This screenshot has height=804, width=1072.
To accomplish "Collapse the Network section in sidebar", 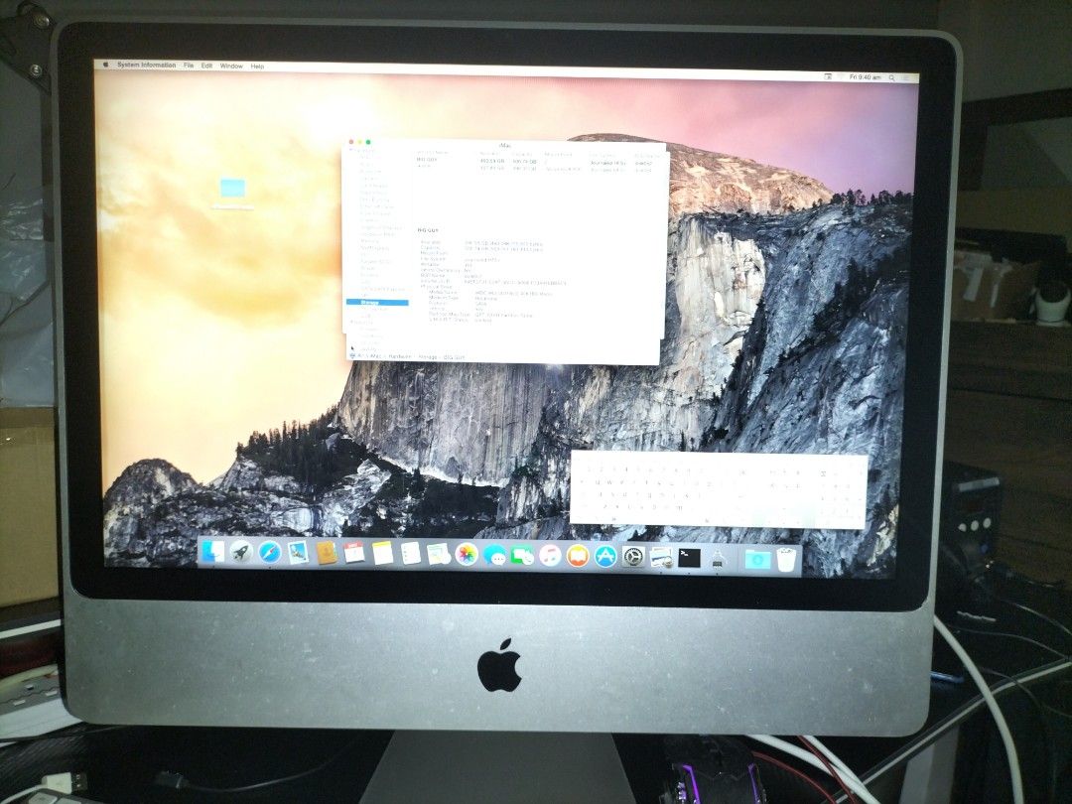I will [351, 322].
